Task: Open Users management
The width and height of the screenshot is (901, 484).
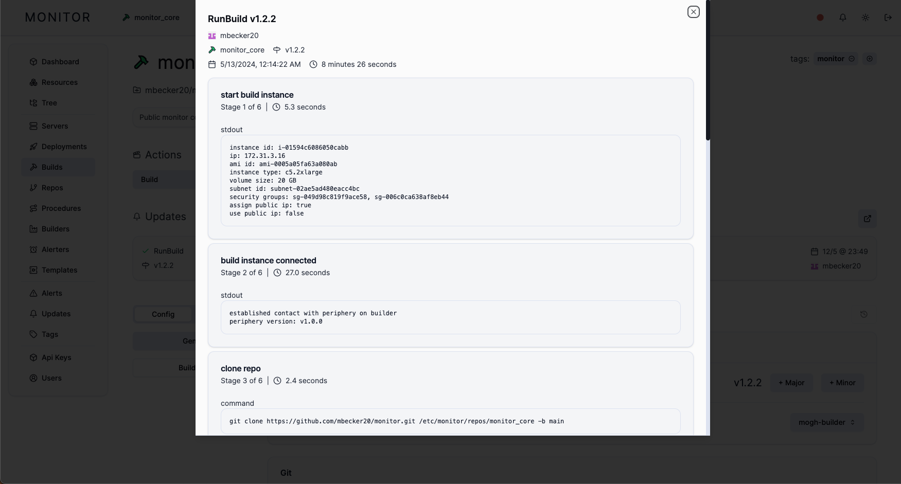Action: [x=58, y=378]
